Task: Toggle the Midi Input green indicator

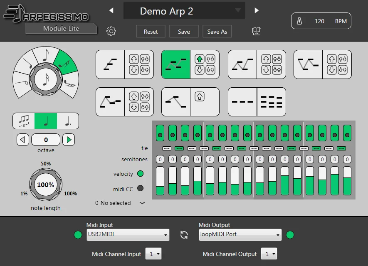Action: (78, 235)
